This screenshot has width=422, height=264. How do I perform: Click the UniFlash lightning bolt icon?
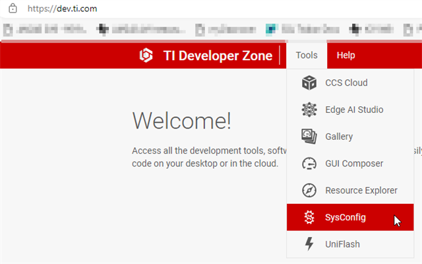coord(309,244)
